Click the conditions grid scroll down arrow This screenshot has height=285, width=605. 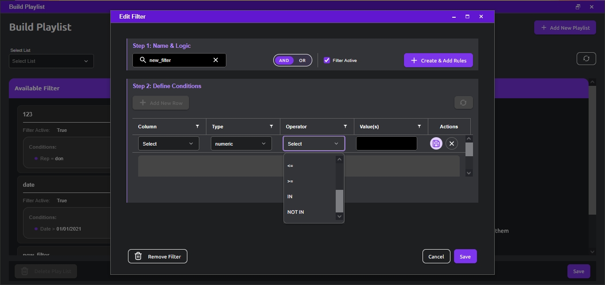(469, 173)
